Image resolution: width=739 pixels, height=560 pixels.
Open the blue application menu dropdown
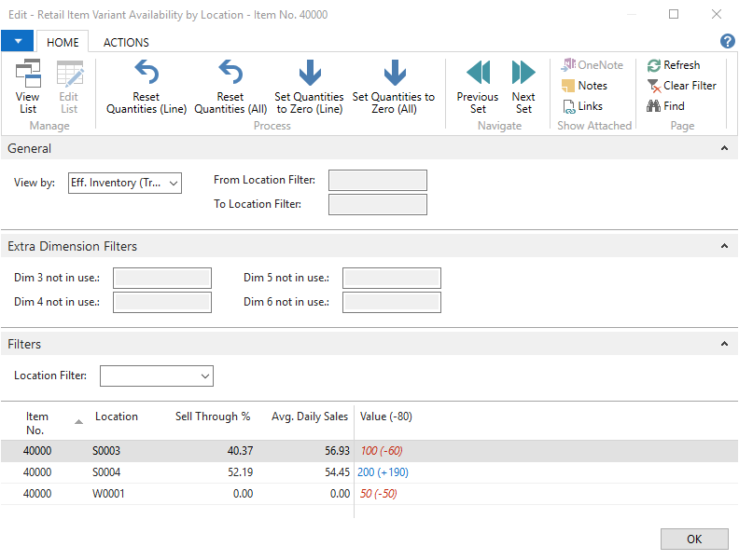pos(18,41)
